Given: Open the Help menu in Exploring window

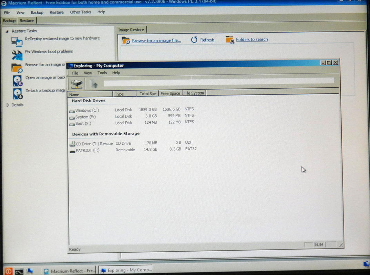Looking at the screenshot, I should 116,73.
